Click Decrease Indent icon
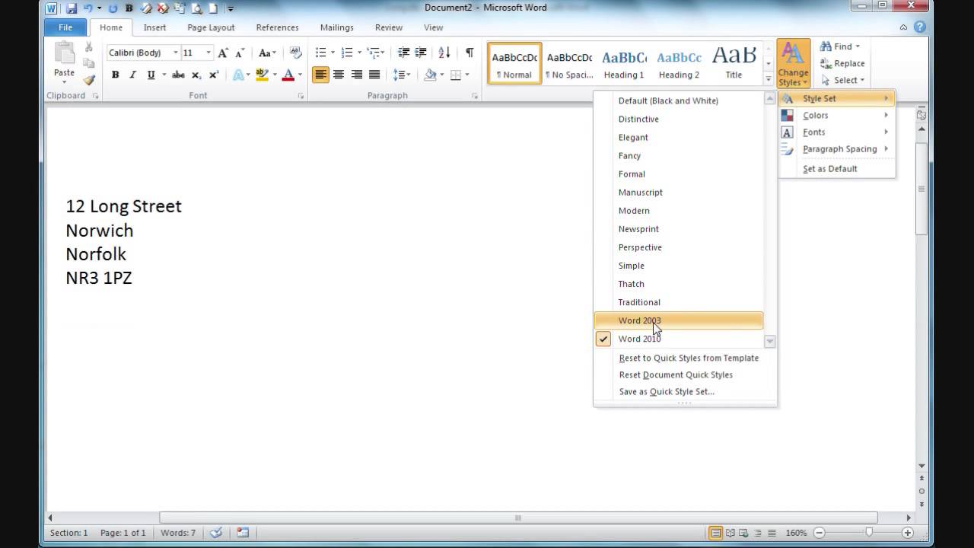Screen dimensions: 974x548 [403, 53]
